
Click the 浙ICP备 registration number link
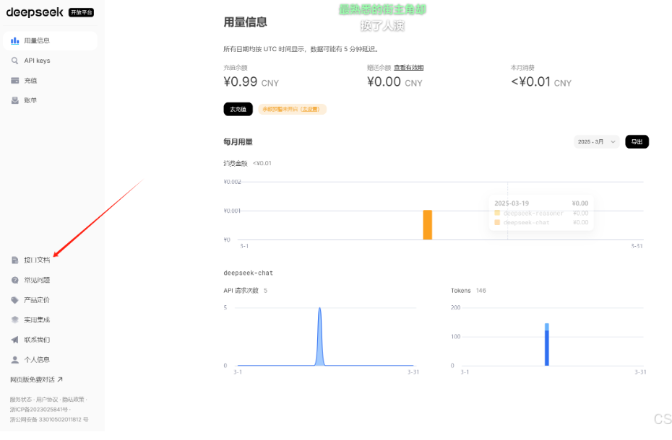[x=38, y=409]
